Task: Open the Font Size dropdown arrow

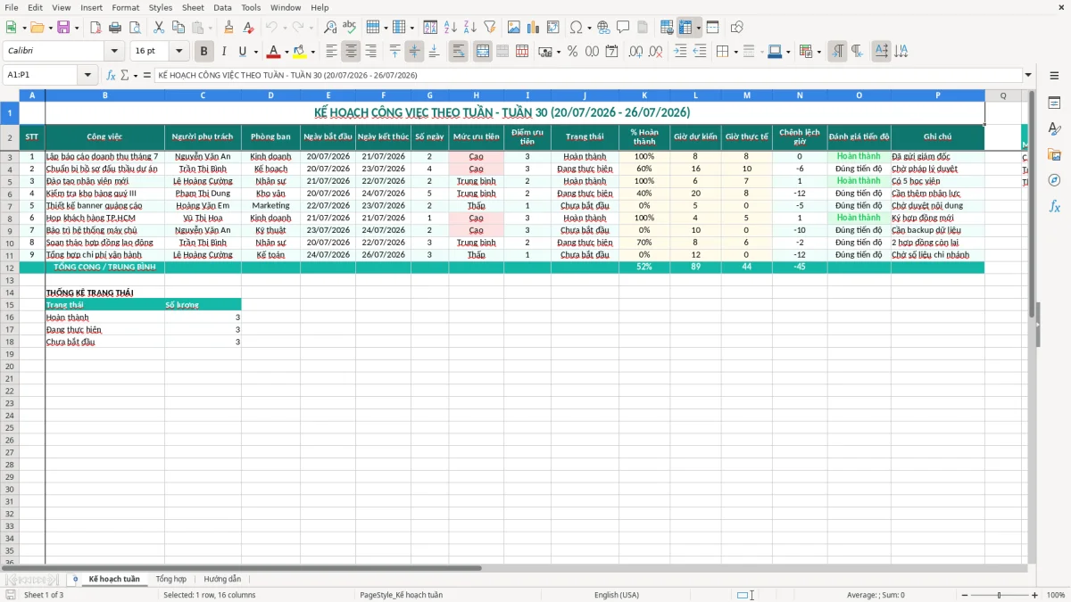Action: point(179,52)
